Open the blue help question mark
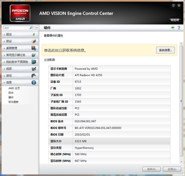Viewport: 185px width, 176px height. coord(179,28)
